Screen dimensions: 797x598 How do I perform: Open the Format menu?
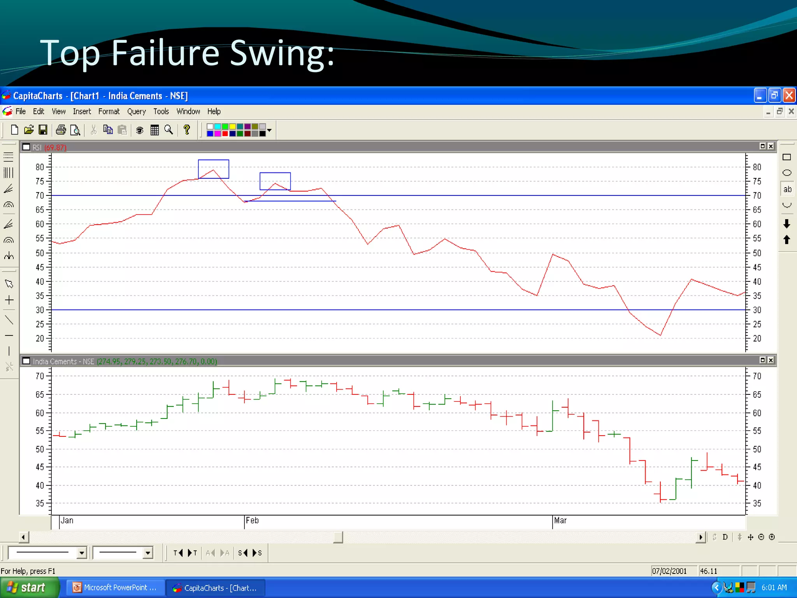tap(109, 111)
